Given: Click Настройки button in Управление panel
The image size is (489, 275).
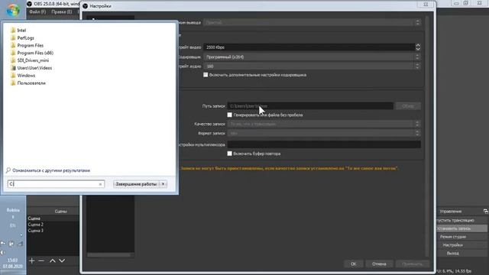Looking at the screenshot, I should tap(461, 245).
